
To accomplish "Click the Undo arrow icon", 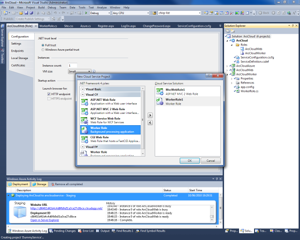I will [x=55, y=13].
